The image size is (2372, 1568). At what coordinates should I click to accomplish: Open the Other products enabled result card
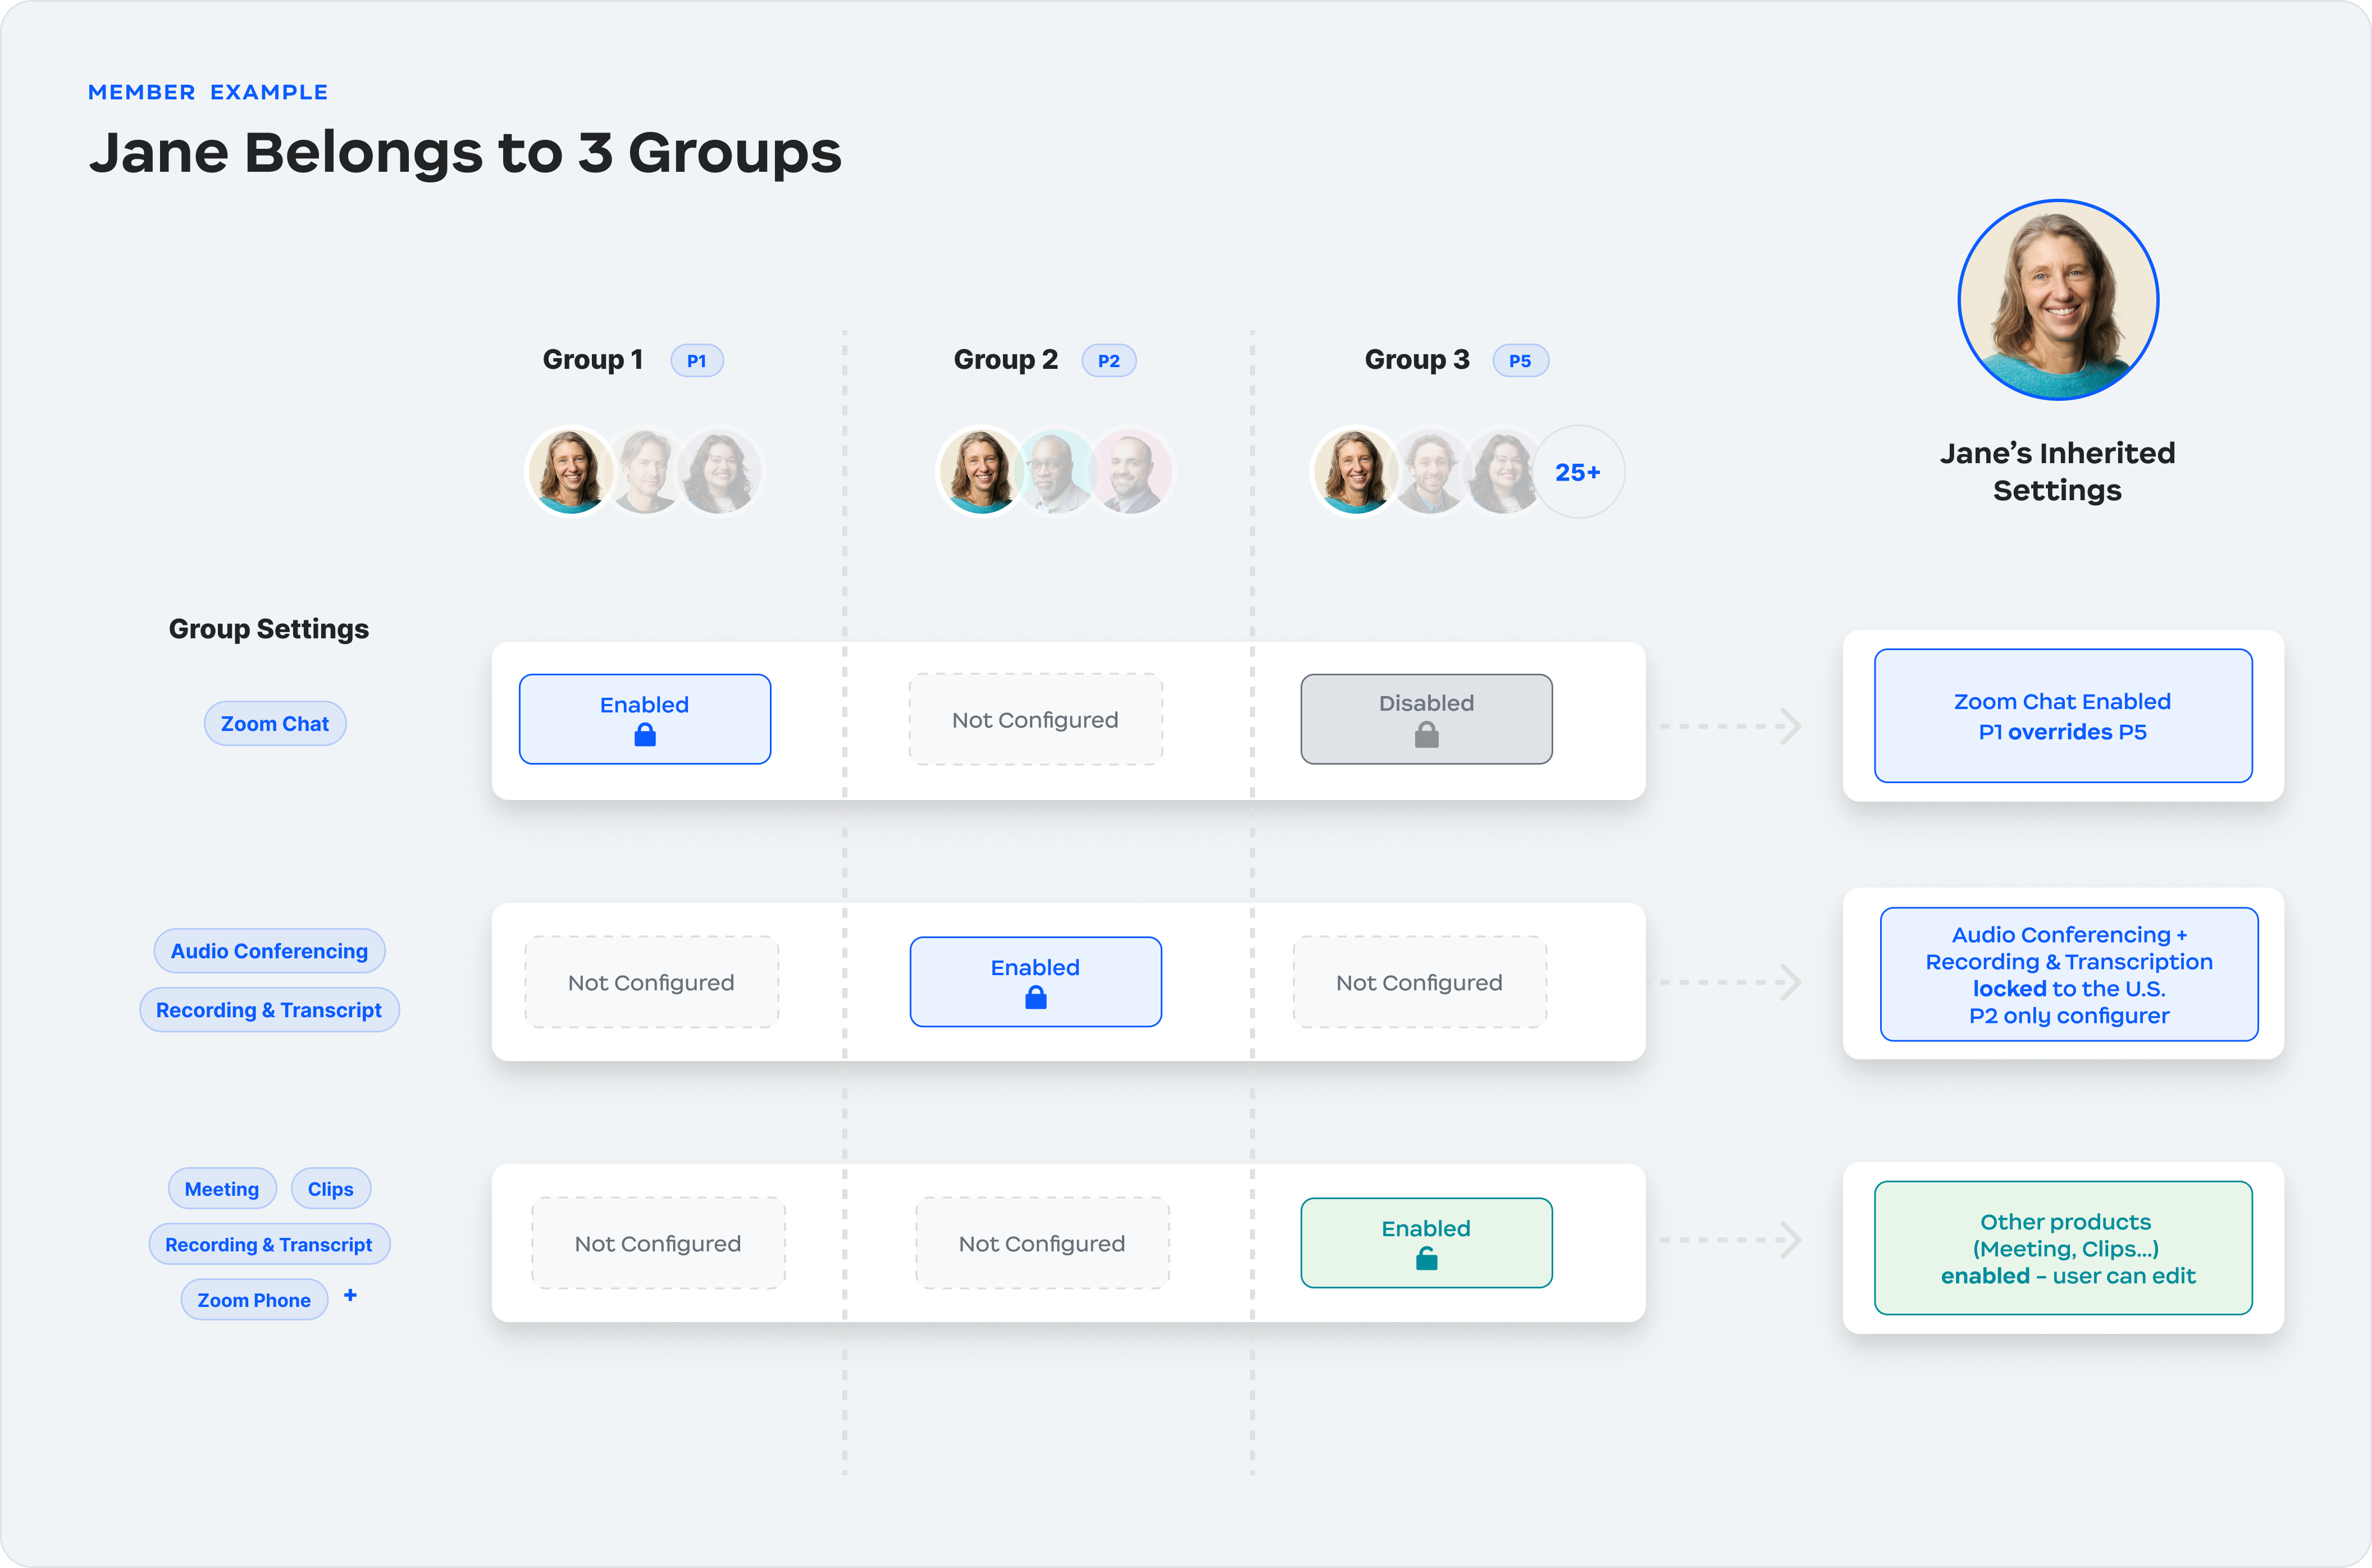click(x=2063, y=1248)
